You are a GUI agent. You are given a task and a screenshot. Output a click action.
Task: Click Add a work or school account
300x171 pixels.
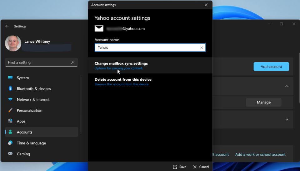pyautogui.click(x=260, y=154)
